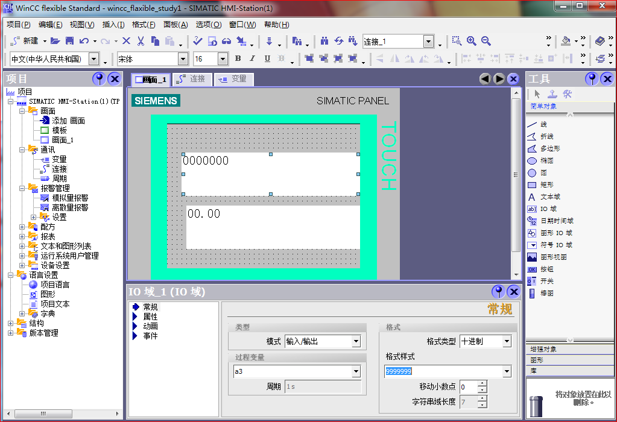Open the 模式 输入/输出 dropdown
This screenshot has width=617, height=422.
[356, 341]
